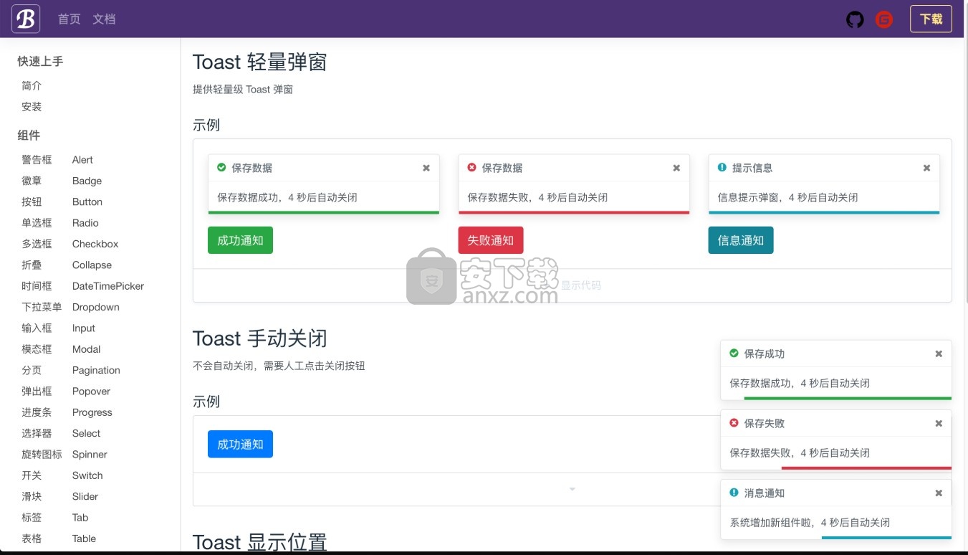
Task: Click the green 成功通知 button
Action: (x=240, y=240)
